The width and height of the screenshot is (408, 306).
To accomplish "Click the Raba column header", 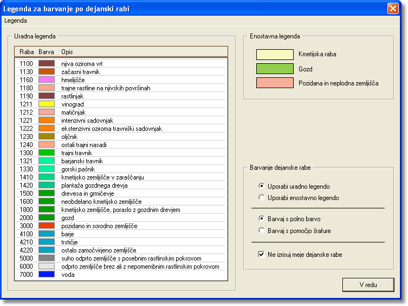I will [26, 52].
